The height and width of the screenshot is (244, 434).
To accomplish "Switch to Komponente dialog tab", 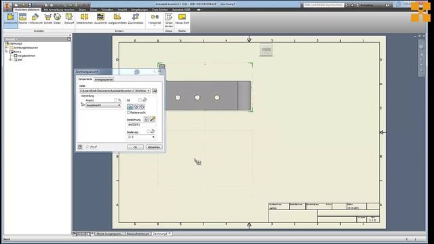I will pyautogui.click(x=85, y=79).
